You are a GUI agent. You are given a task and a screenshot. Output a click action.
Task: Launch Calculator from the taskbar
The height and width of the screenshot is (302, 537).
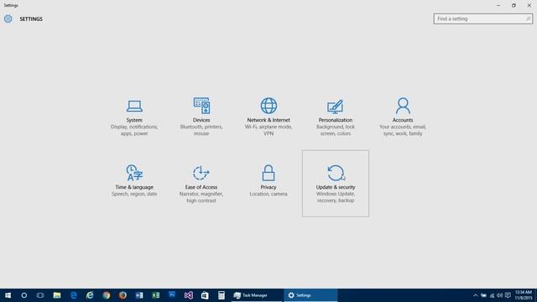point(222,295)
